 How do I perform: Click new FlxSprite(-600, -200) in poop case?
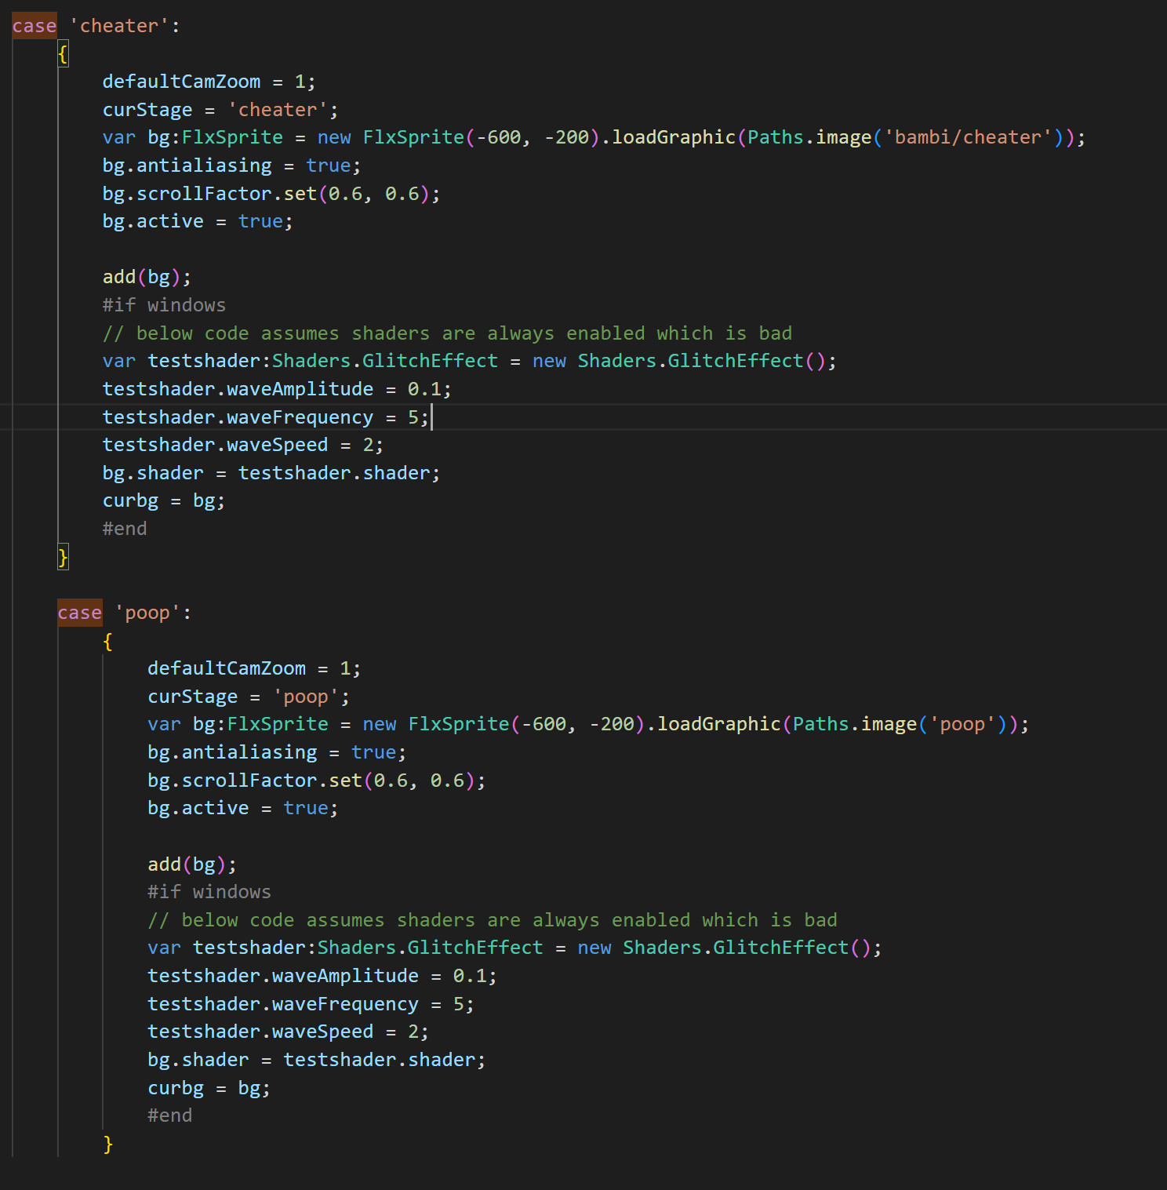click(x=502, y=723)
